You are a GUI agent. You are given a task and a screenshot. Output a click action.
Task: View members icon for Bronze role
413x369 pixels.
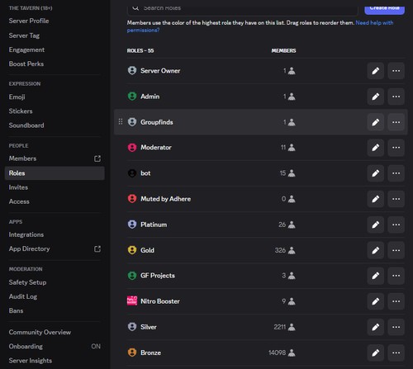coord(292,352)
